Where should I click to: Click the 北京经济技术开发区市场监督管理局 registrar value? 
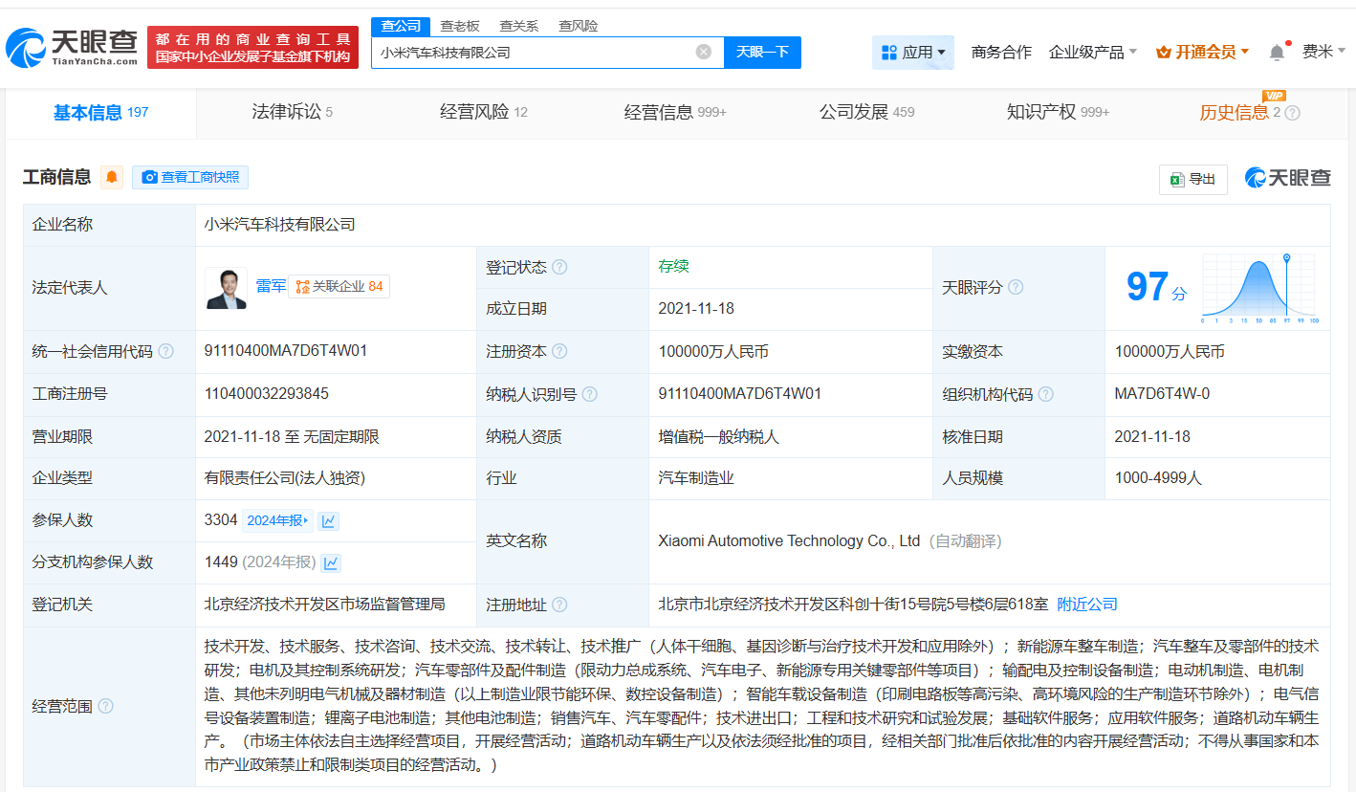(324, 605)
